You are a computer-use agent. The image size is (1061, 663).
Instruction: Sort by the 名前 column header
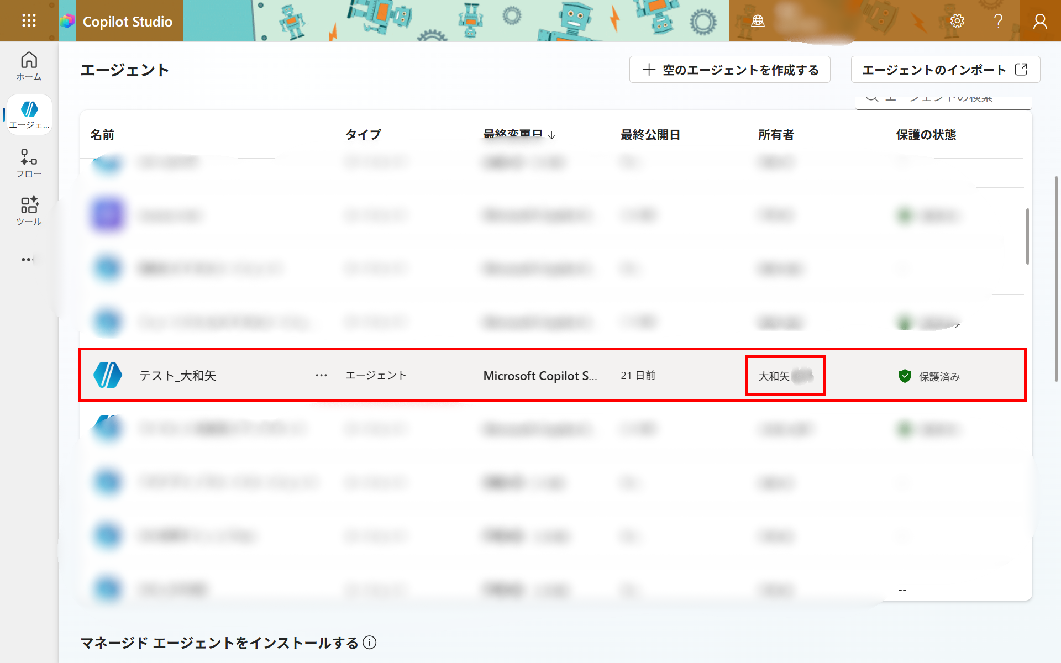[102, 135]
